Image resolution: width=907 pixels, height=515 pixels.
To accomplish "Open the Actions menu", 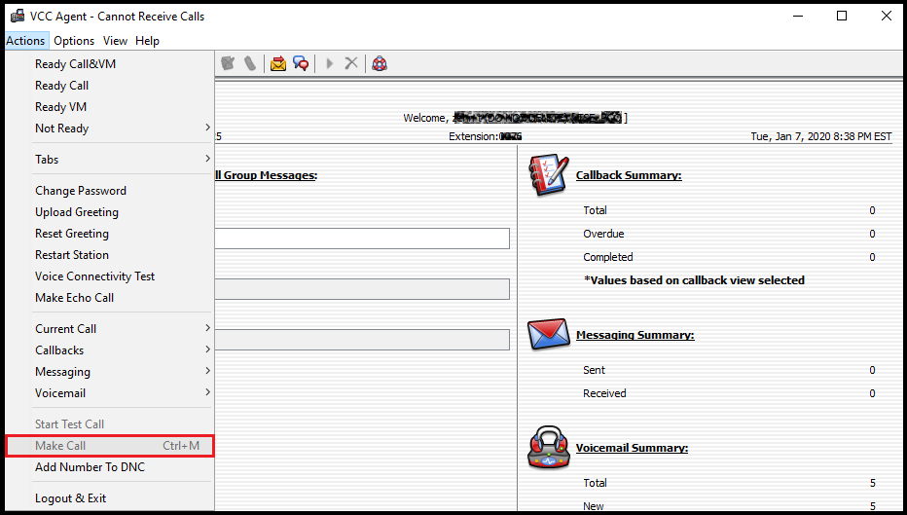I will 25,41.
